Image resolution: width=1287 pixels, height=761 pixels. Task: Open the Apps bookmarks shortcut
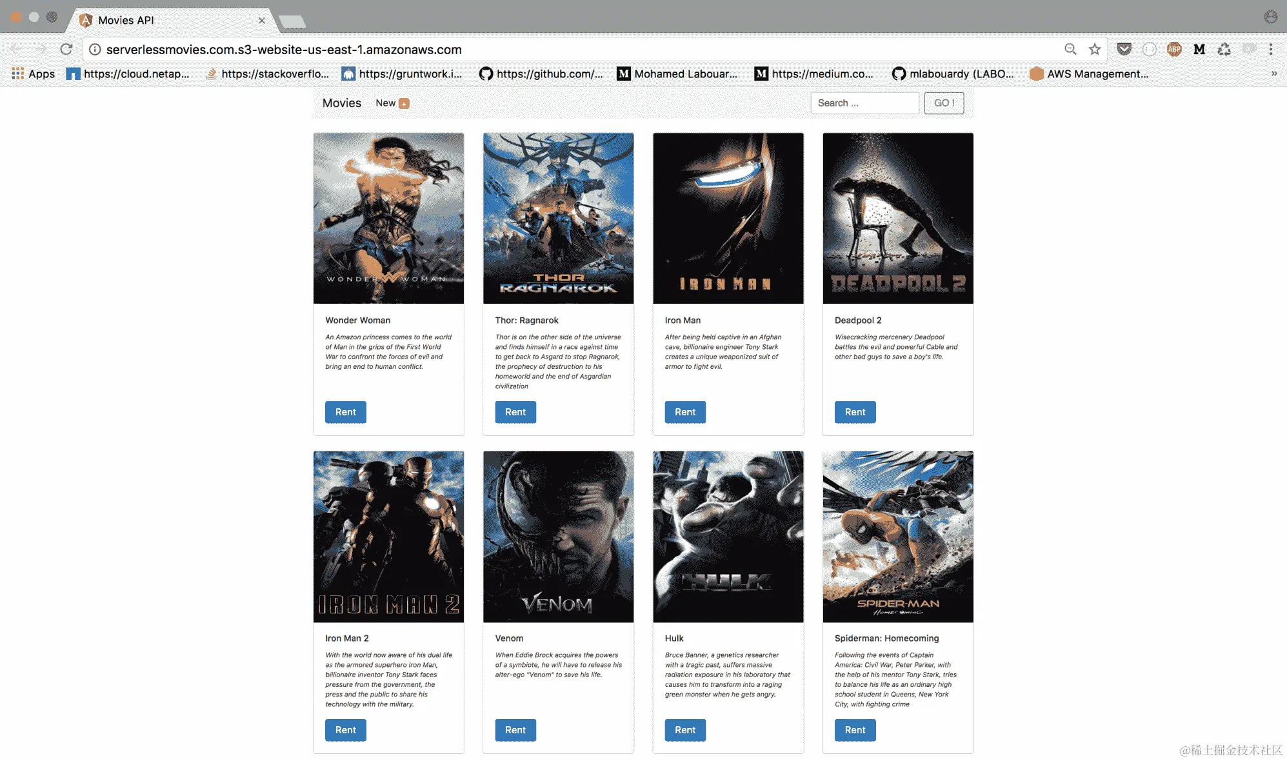[34, 74]
